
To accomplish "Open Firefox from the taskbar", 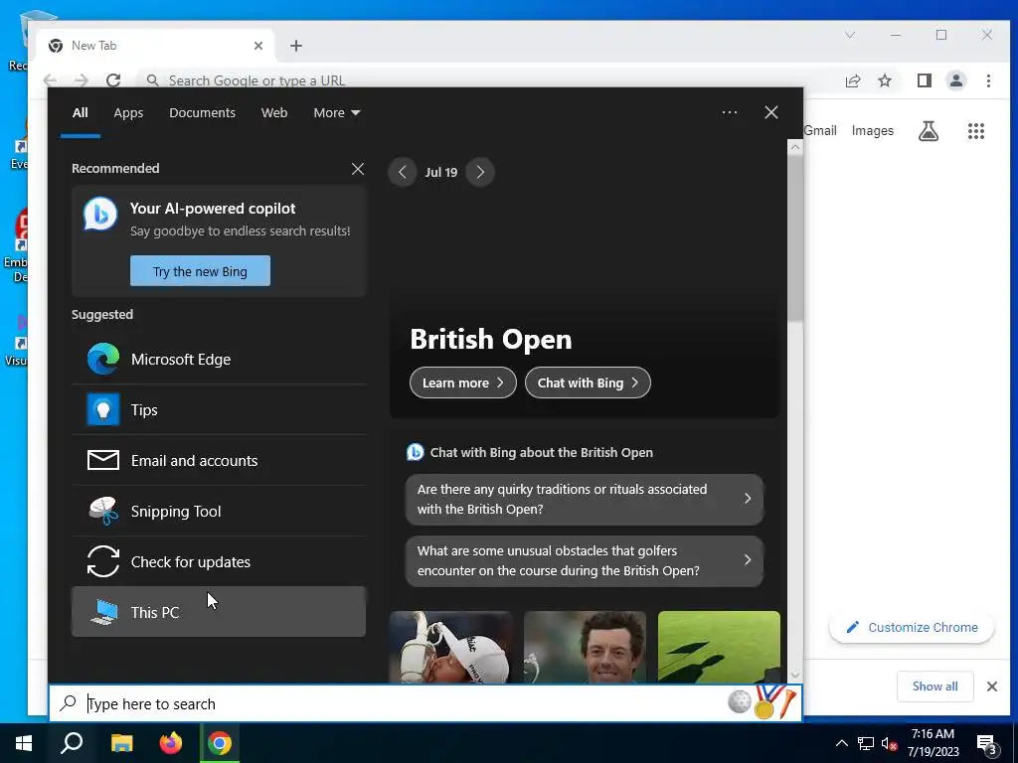I will coord(171,743).
